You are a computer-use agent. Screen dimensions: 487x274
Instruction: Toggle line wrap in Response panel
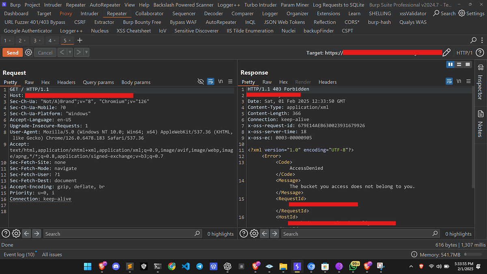(449, 81)
